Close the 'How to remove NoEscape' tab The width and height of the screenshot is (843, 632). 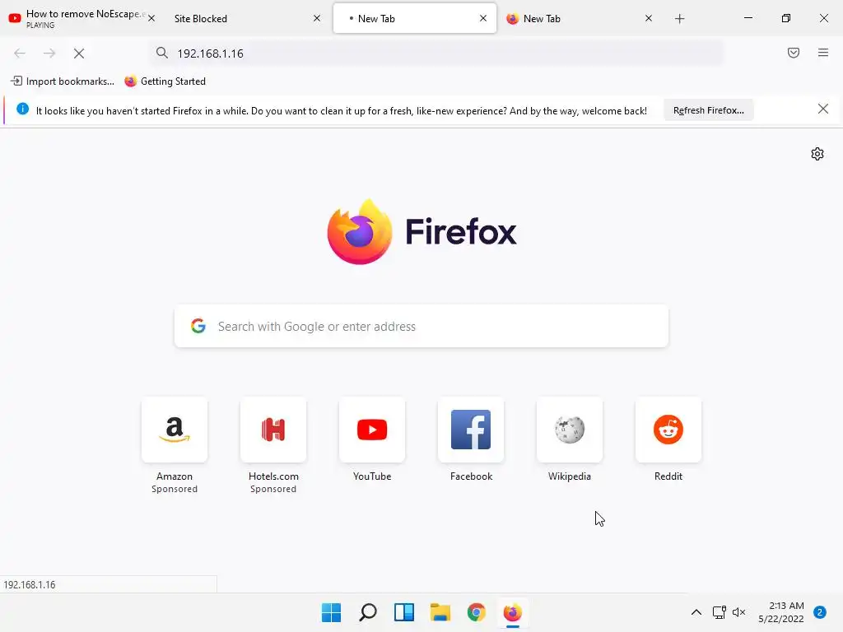[151, 18]
